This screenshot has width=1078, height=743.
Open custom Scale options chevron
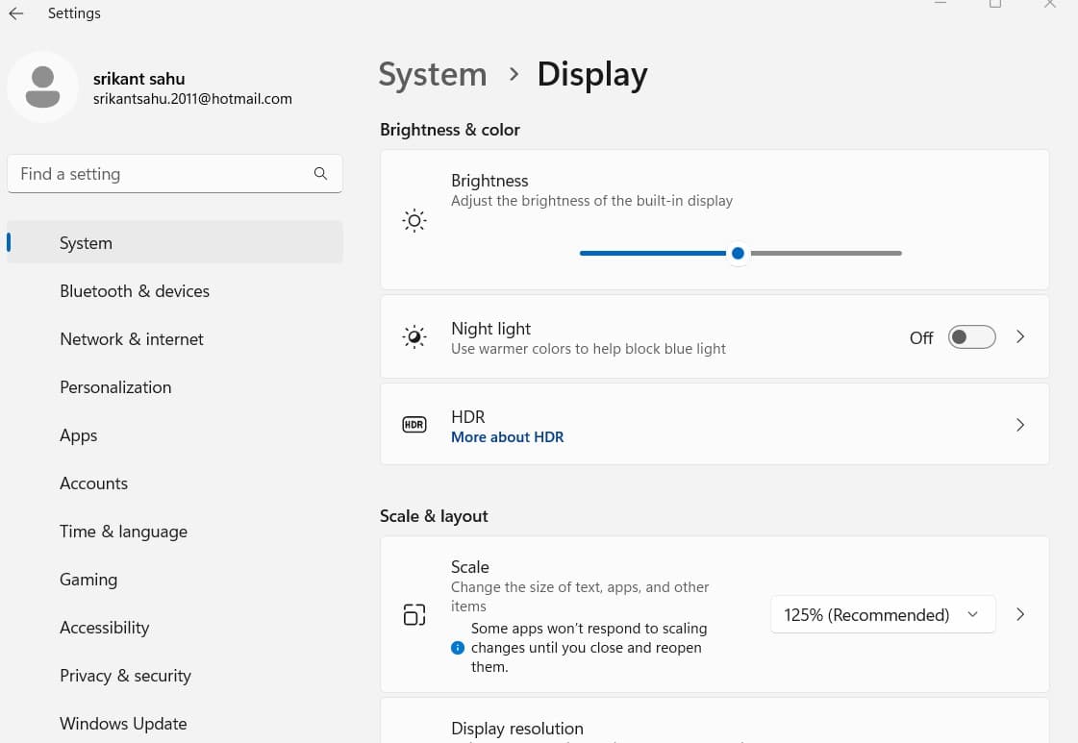point(1020,614)
